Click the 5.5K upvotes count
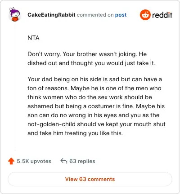180x194 pixels. click(x=34, y=161)
